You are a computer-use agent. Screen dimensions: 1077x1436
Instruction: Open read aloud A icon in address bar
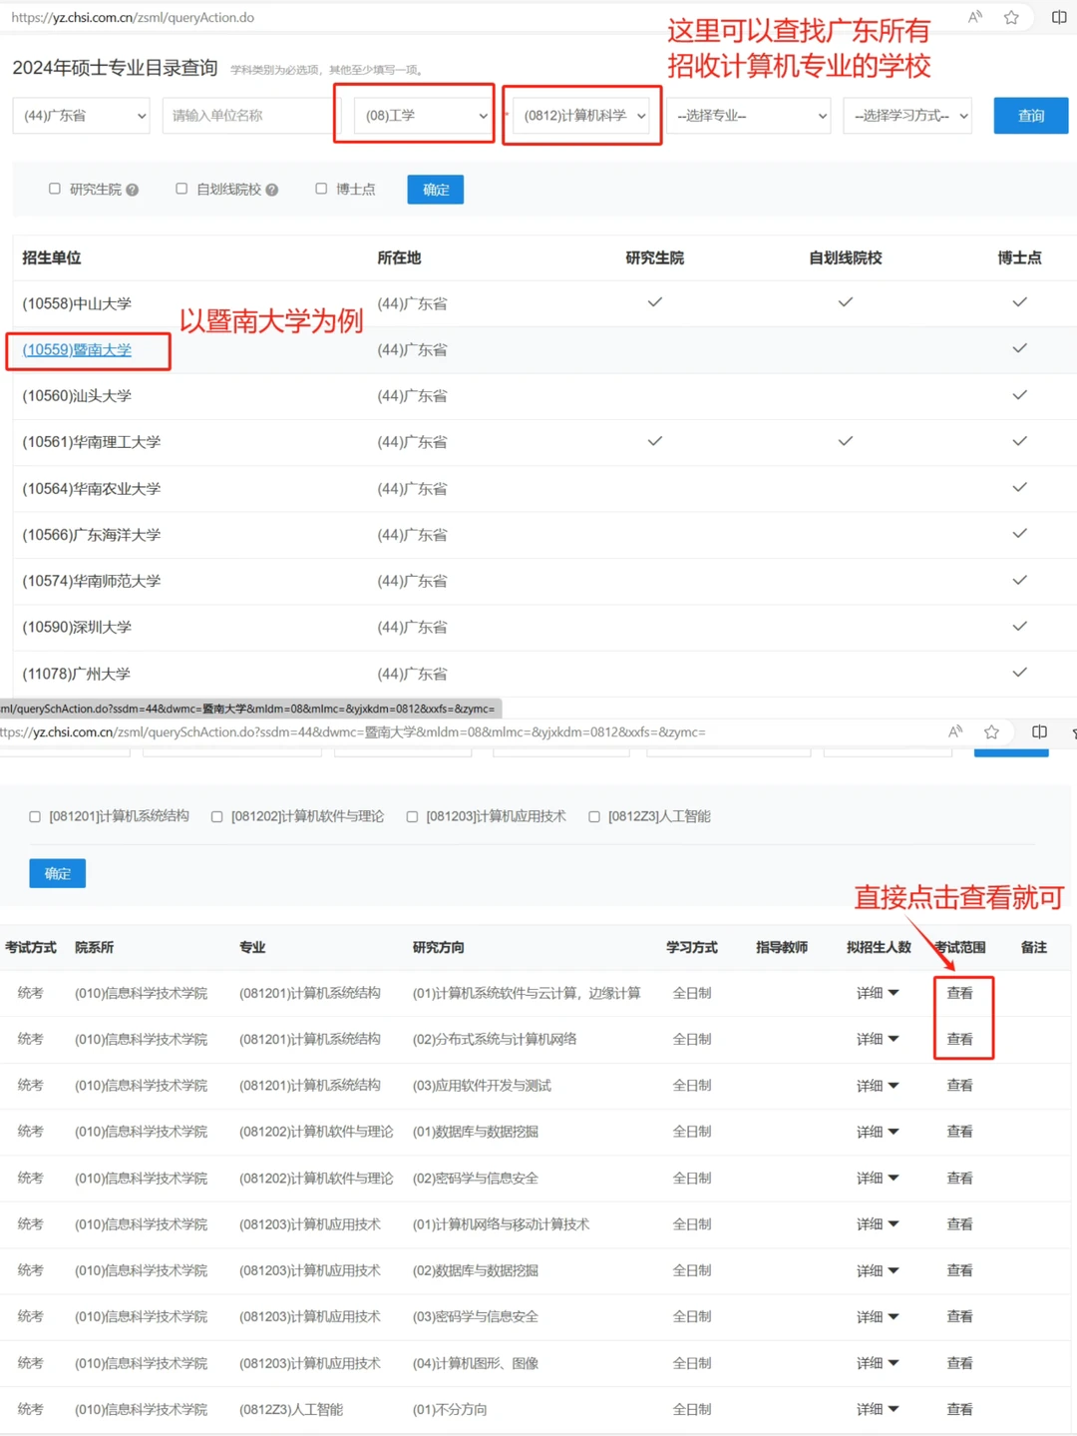click(x=974, y=17)
